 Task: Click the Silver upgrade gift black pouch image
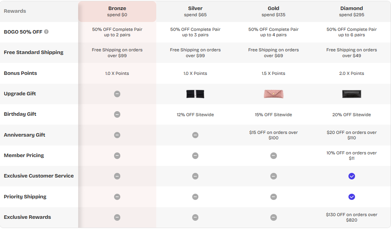tap(195, 94)
